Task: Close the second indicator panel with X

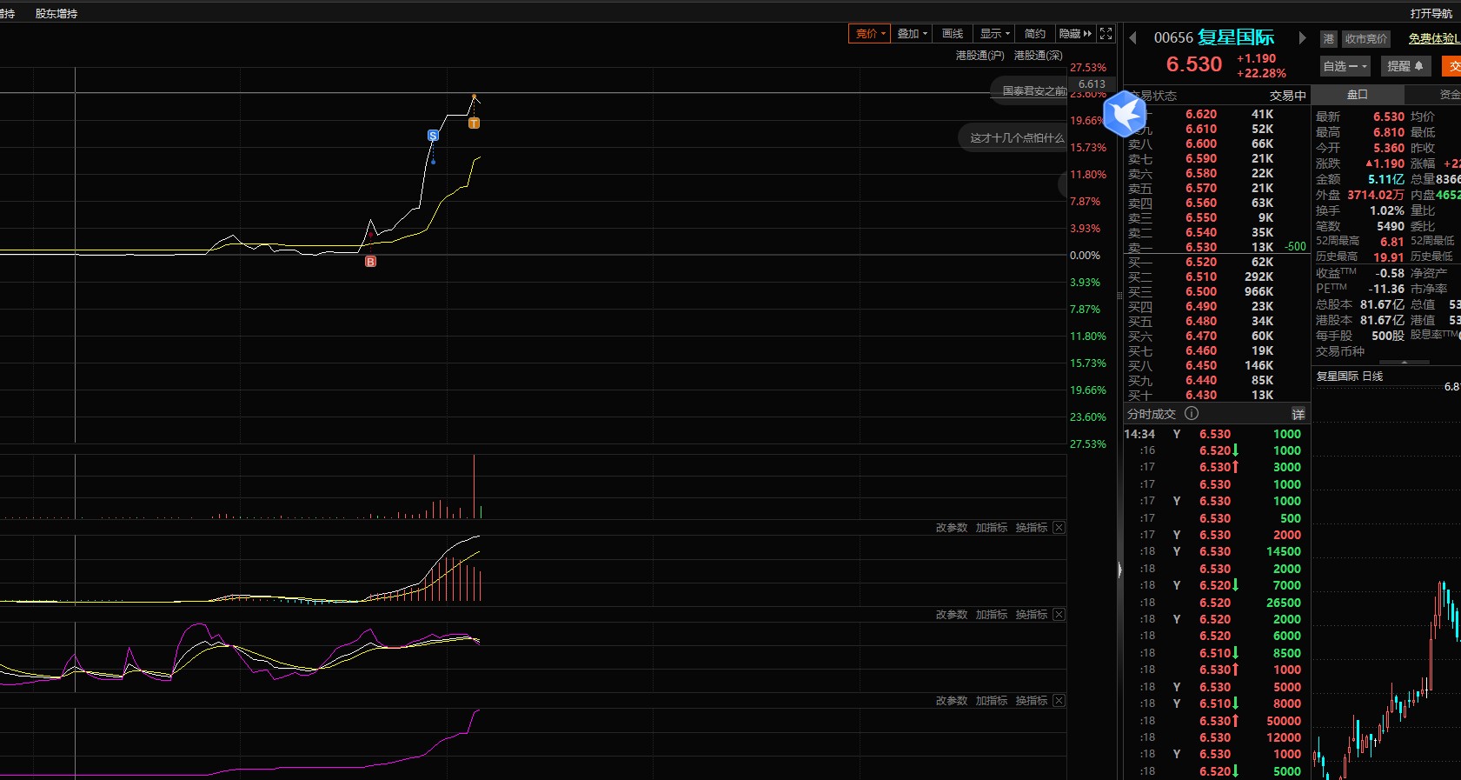Action: (x=1059, y=615)
